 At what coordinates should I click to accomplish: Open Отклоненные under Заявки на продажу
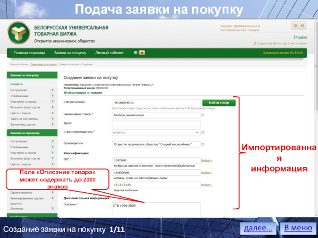coord(19,147)
